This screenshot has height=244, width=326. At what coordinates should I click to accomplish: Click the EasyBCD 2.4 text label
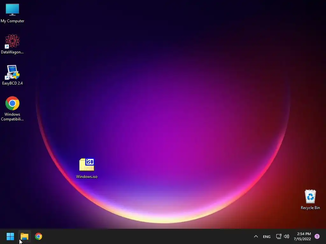[12, 83]
